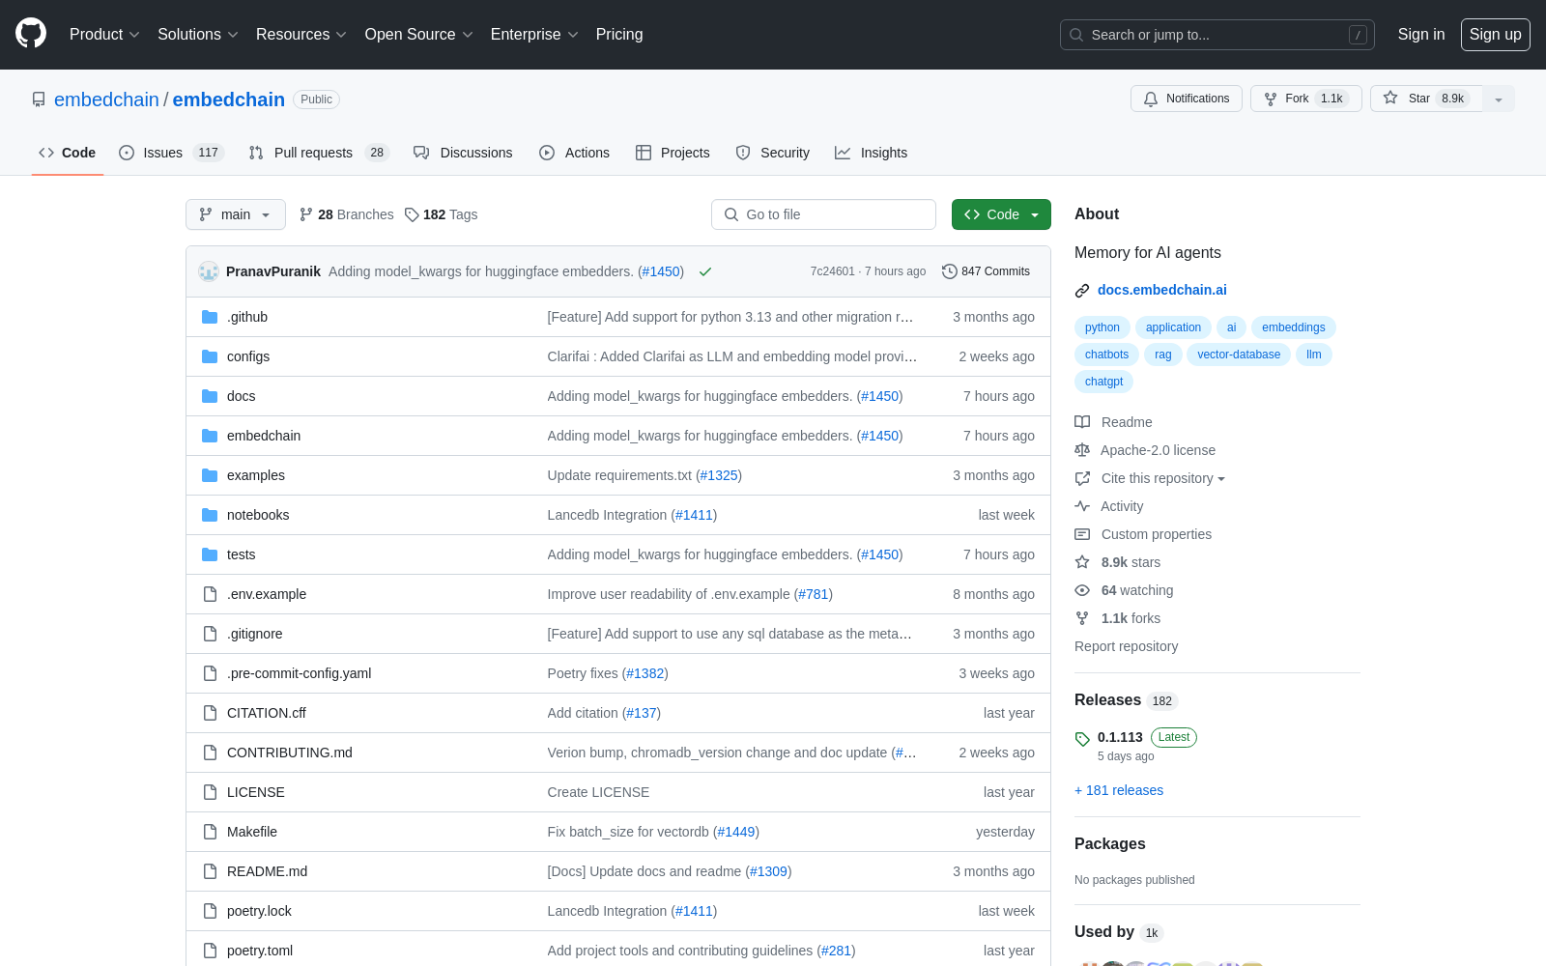1546x966 pixels.
Task: Click the .gitignore file icon
Action: pyautogui.click(x=210, y=634)
